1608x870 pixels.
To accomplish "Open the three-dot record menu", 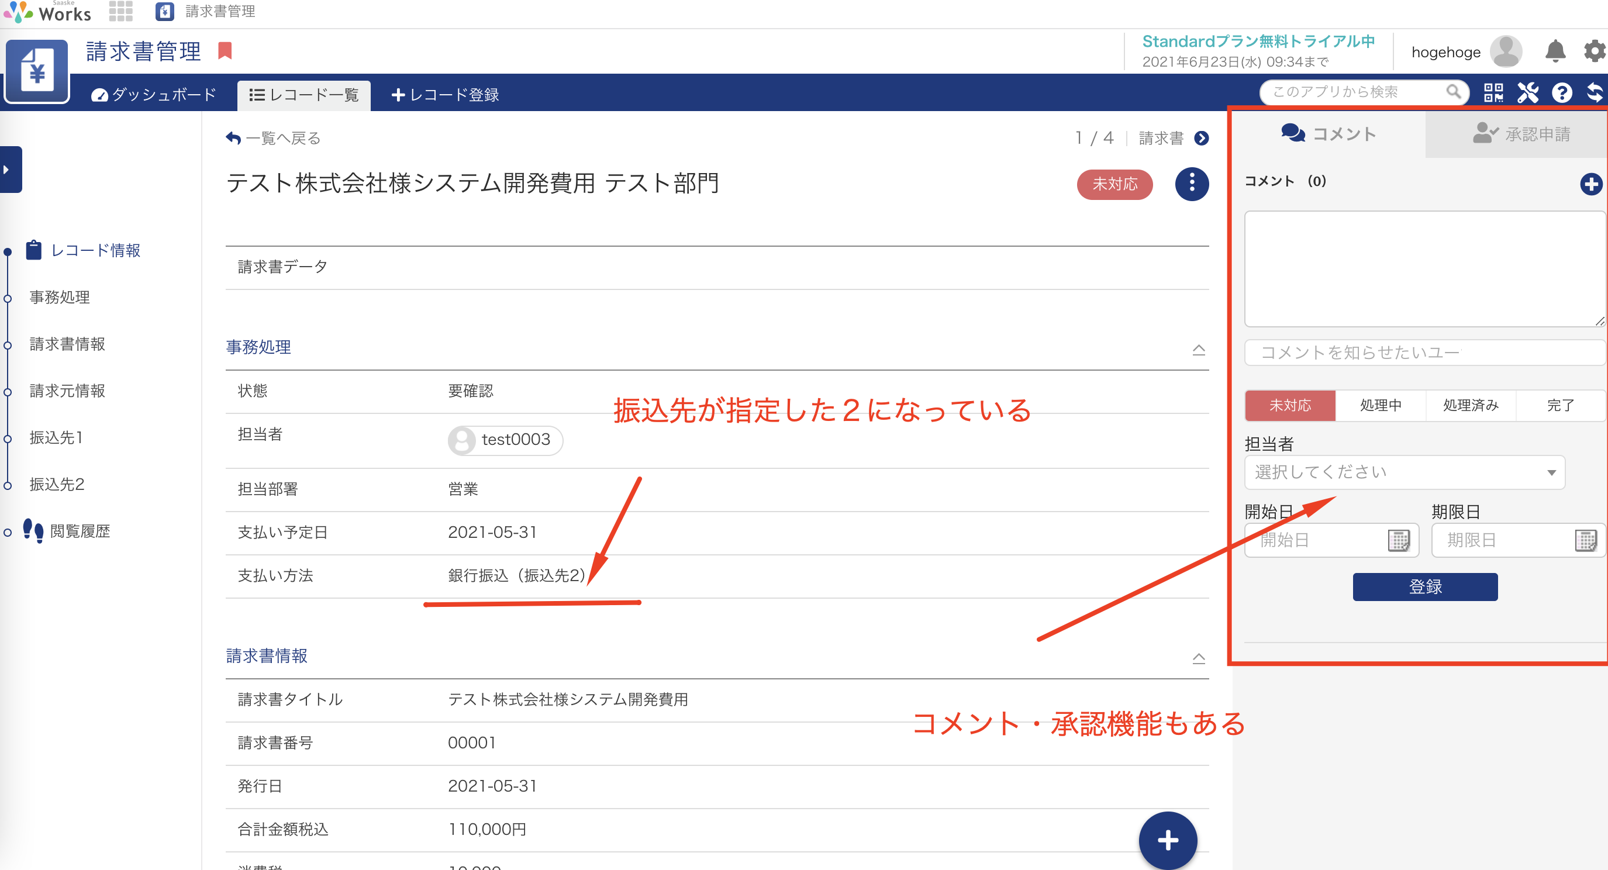I will (x=1191, y=184).
